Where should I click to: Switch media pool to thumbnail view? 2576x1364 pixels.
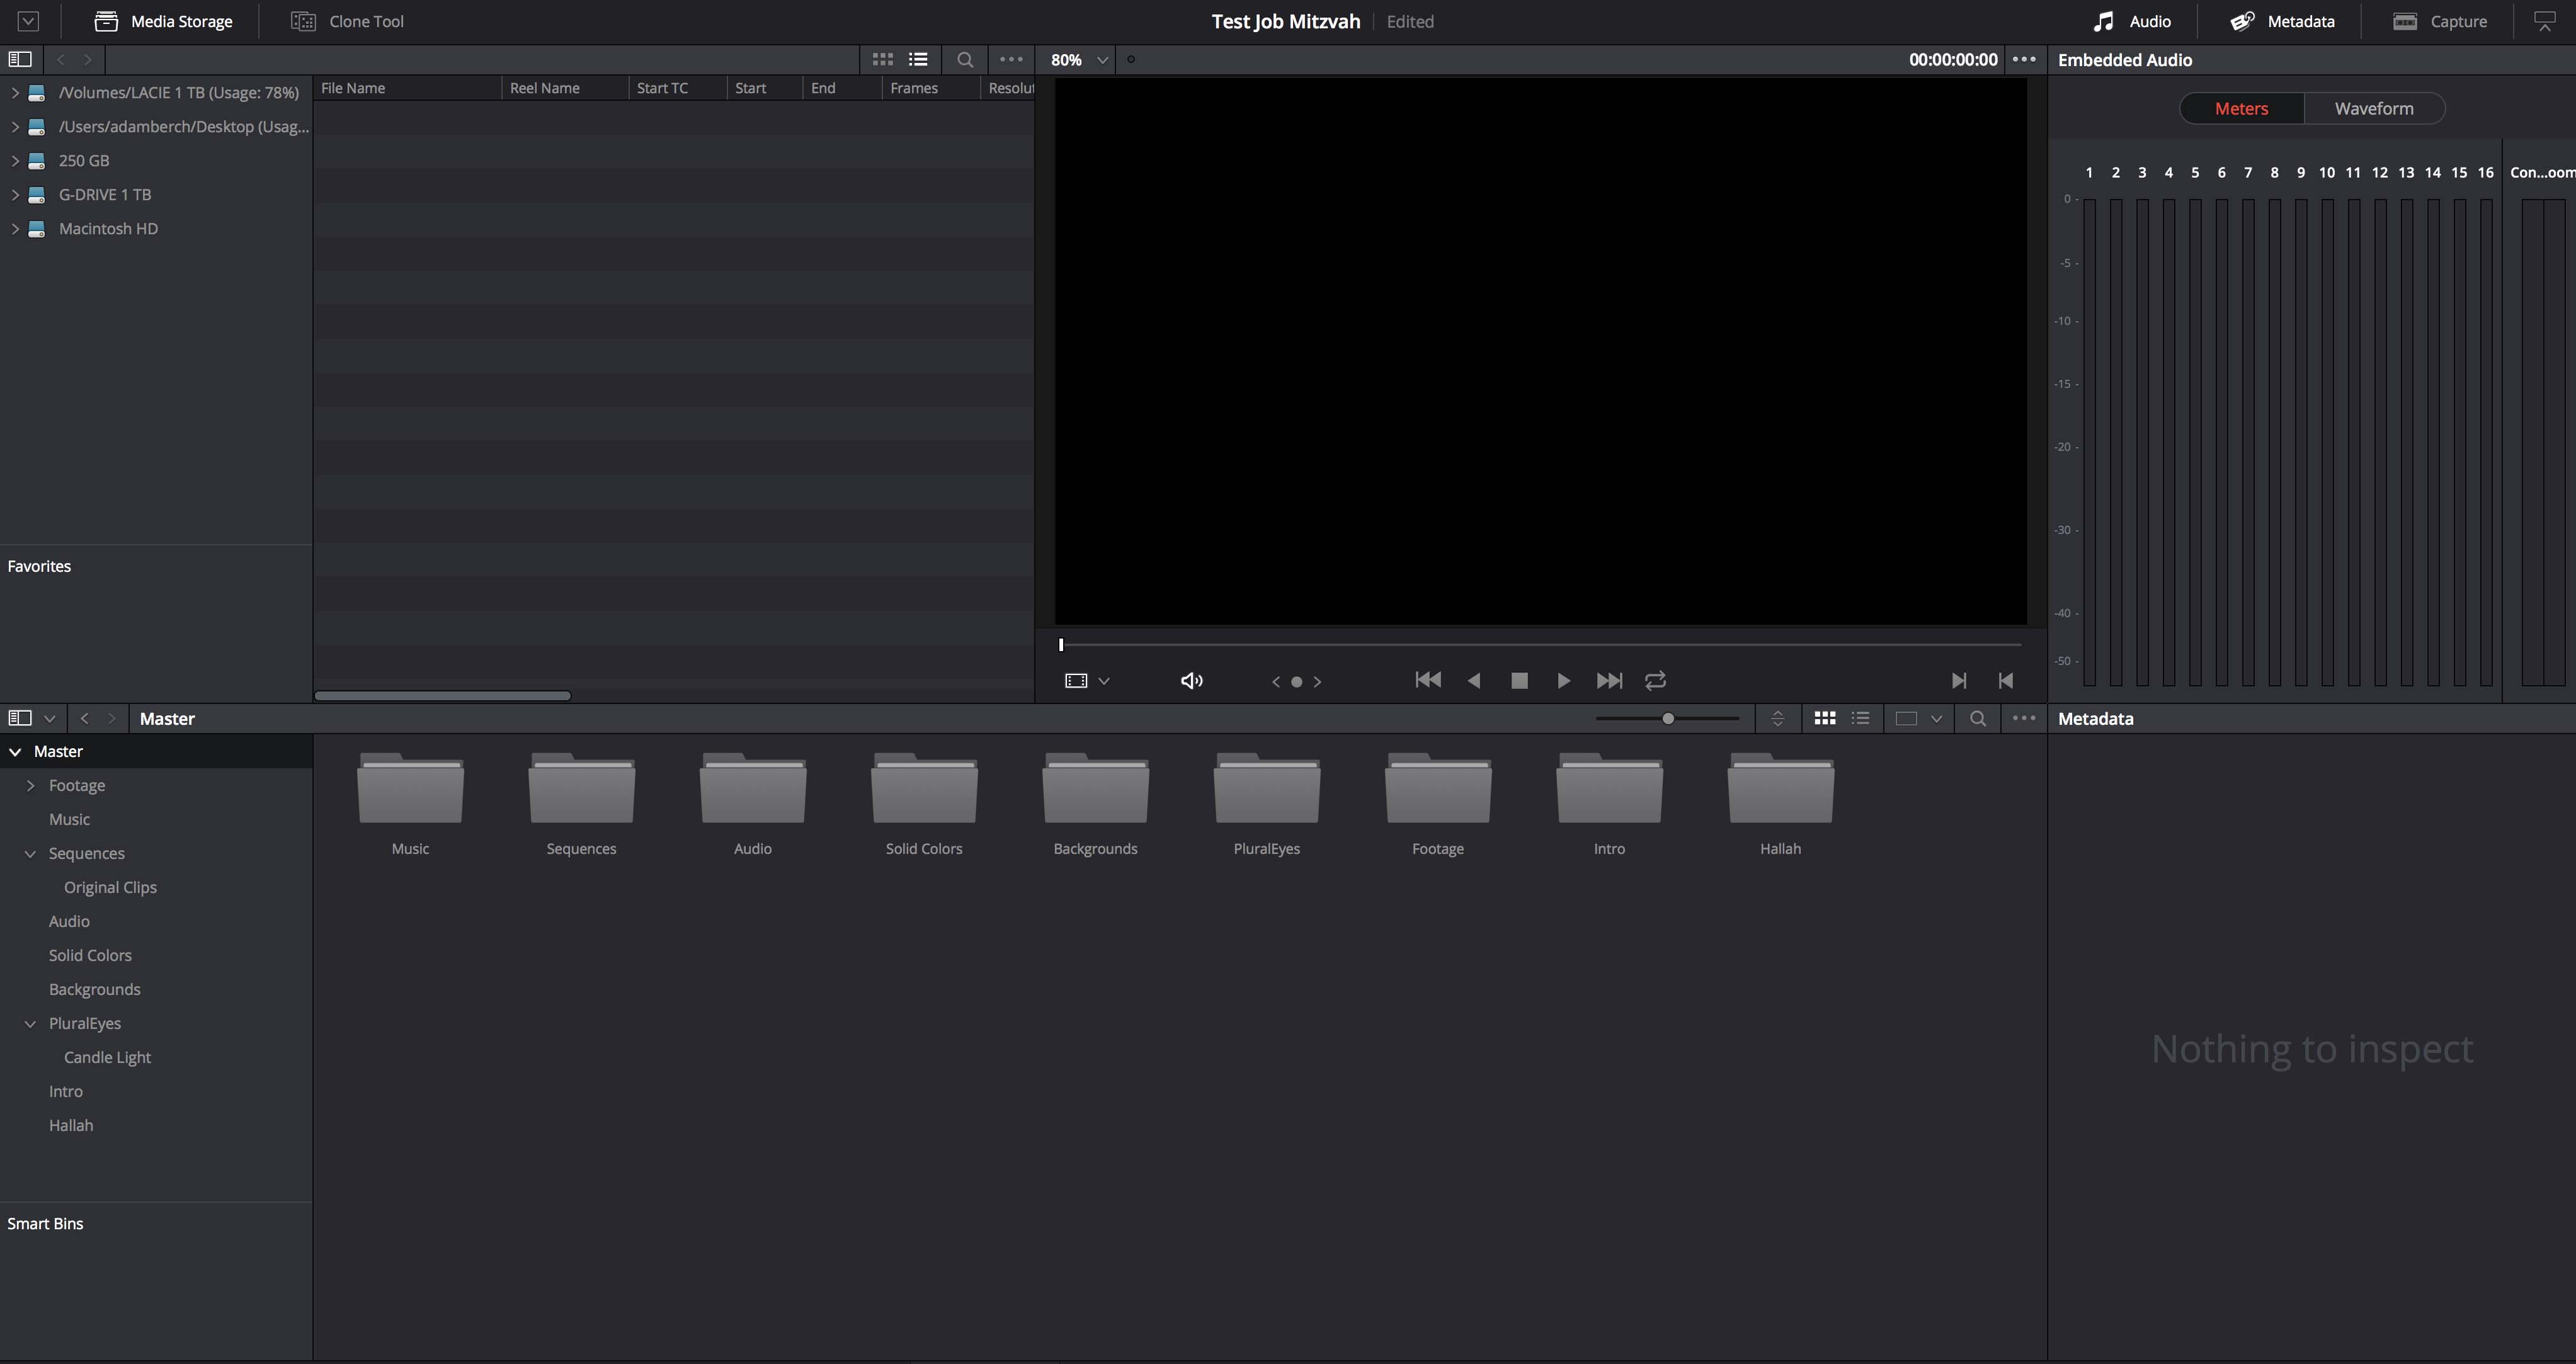pyautogui.click(x=1825, y=718)
